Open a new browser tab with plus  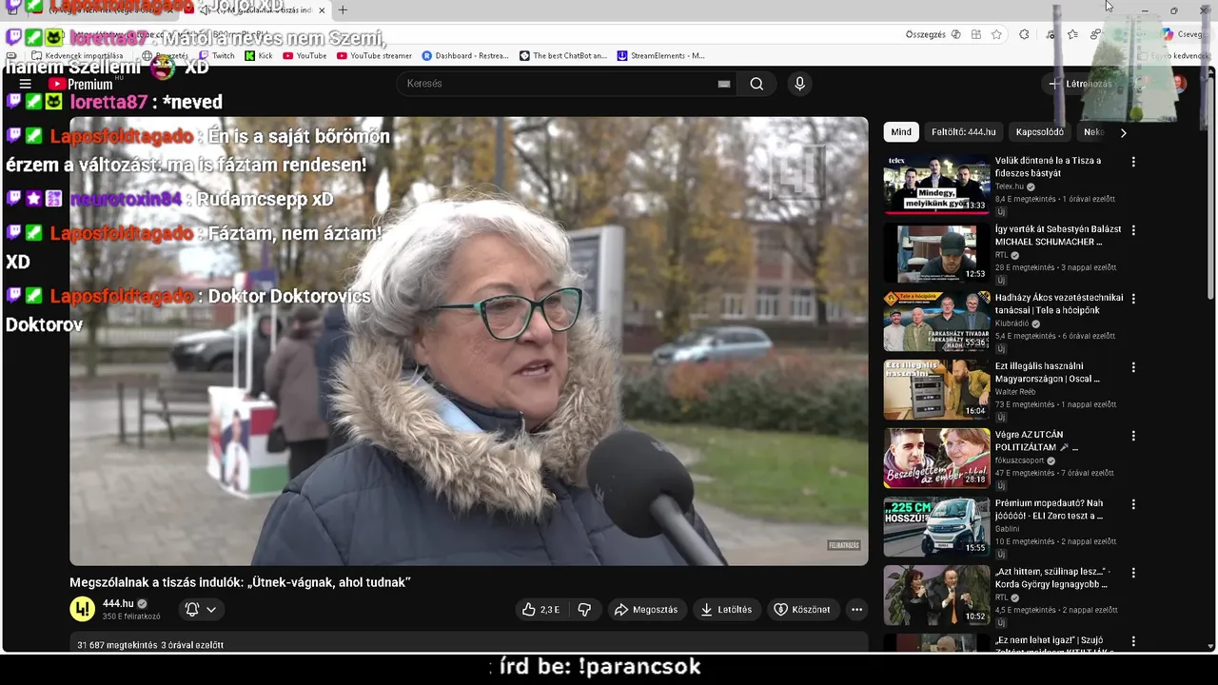pyautogui.click(x=343, y=10)
